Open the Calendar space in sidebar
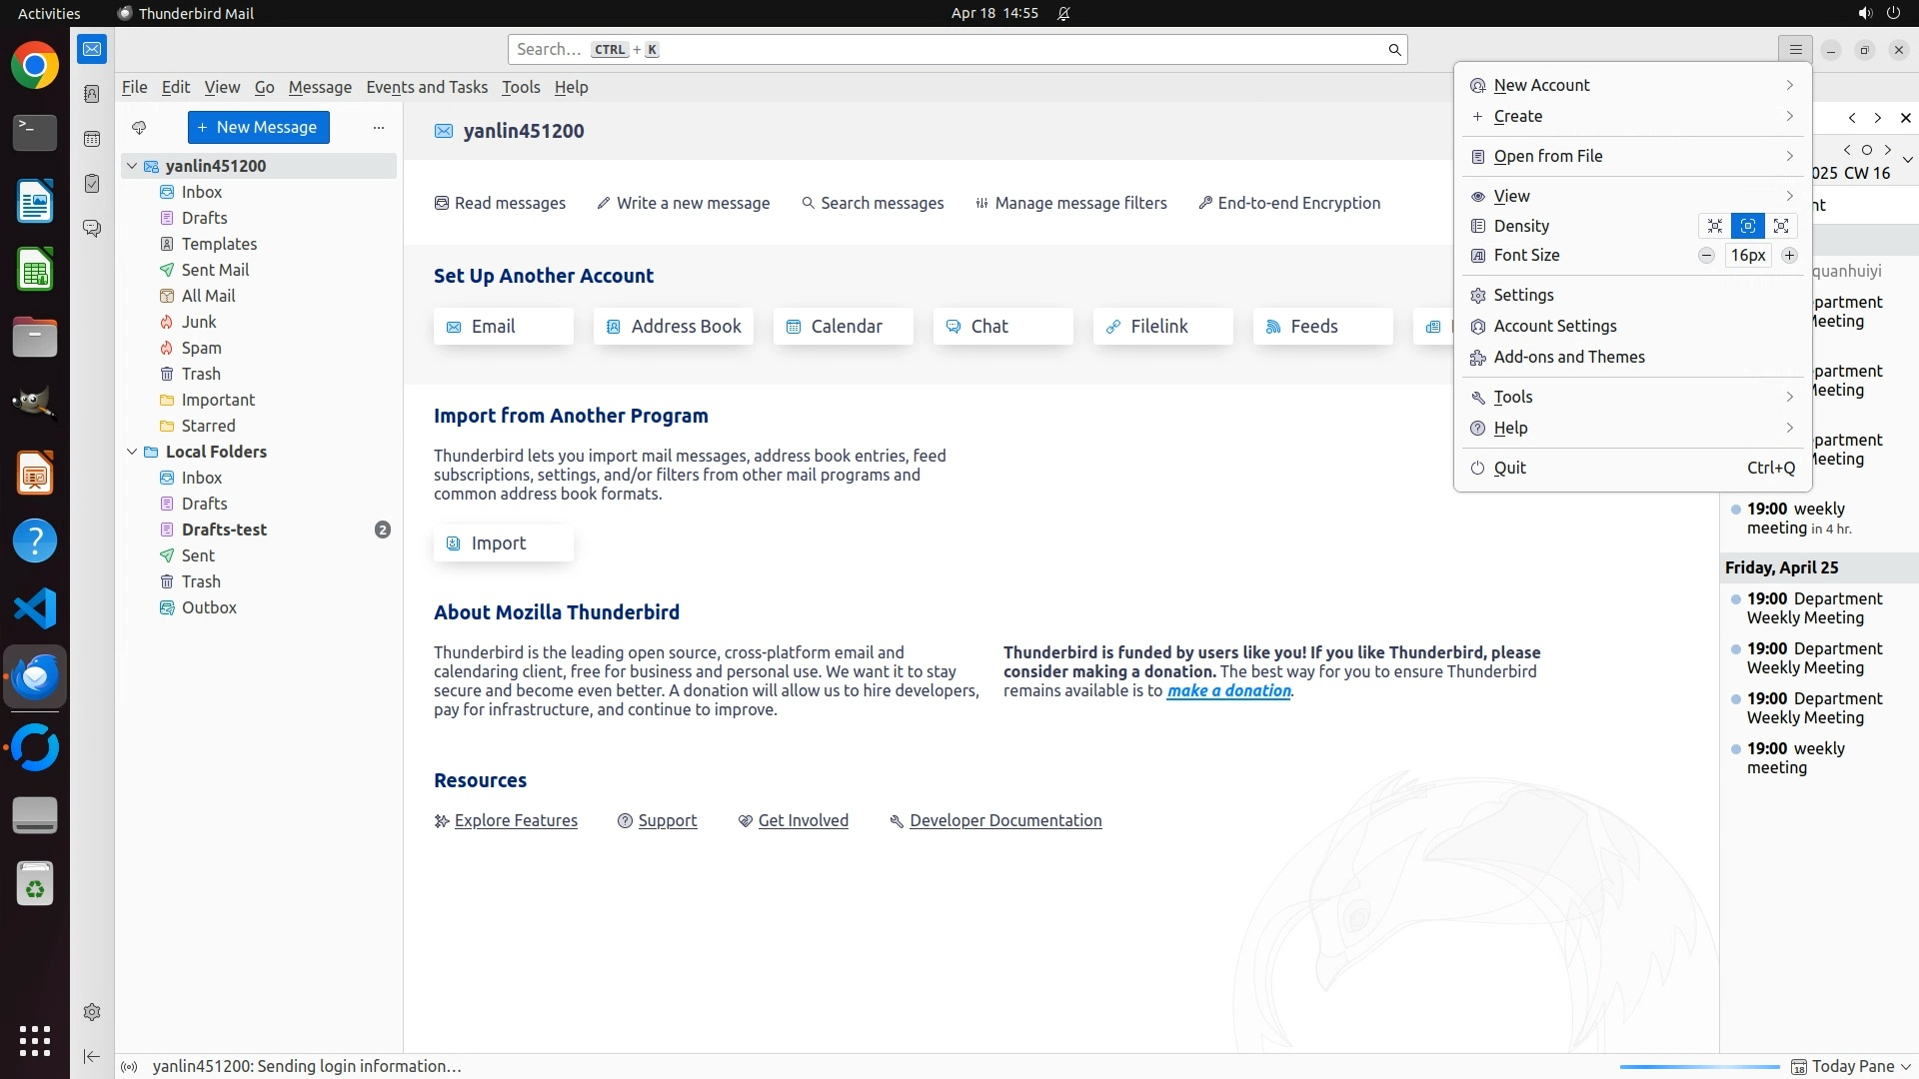This screenshot has height=1079, width=1919. pos(92,139)
